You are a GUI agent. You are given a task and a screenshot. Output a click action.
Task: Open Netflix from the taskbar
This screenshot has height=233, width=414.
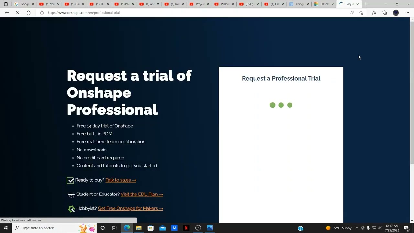point(186,228)
